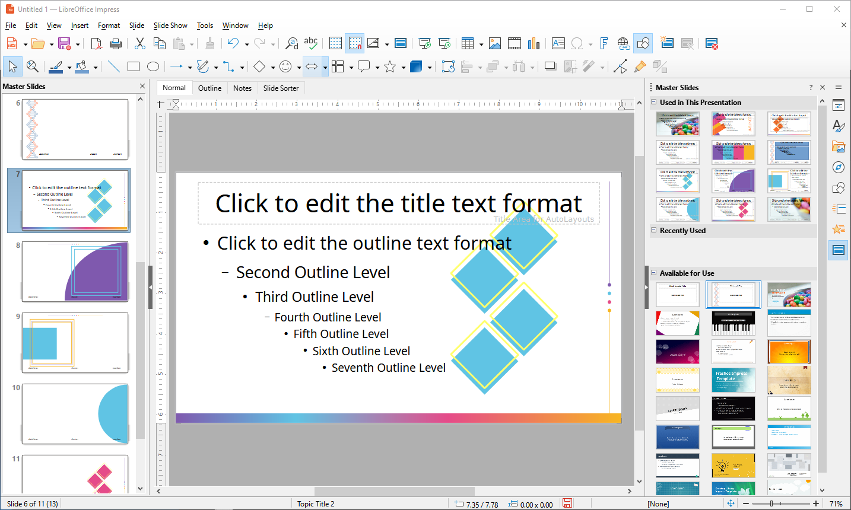Click Close Master View icon

[712, 43]
